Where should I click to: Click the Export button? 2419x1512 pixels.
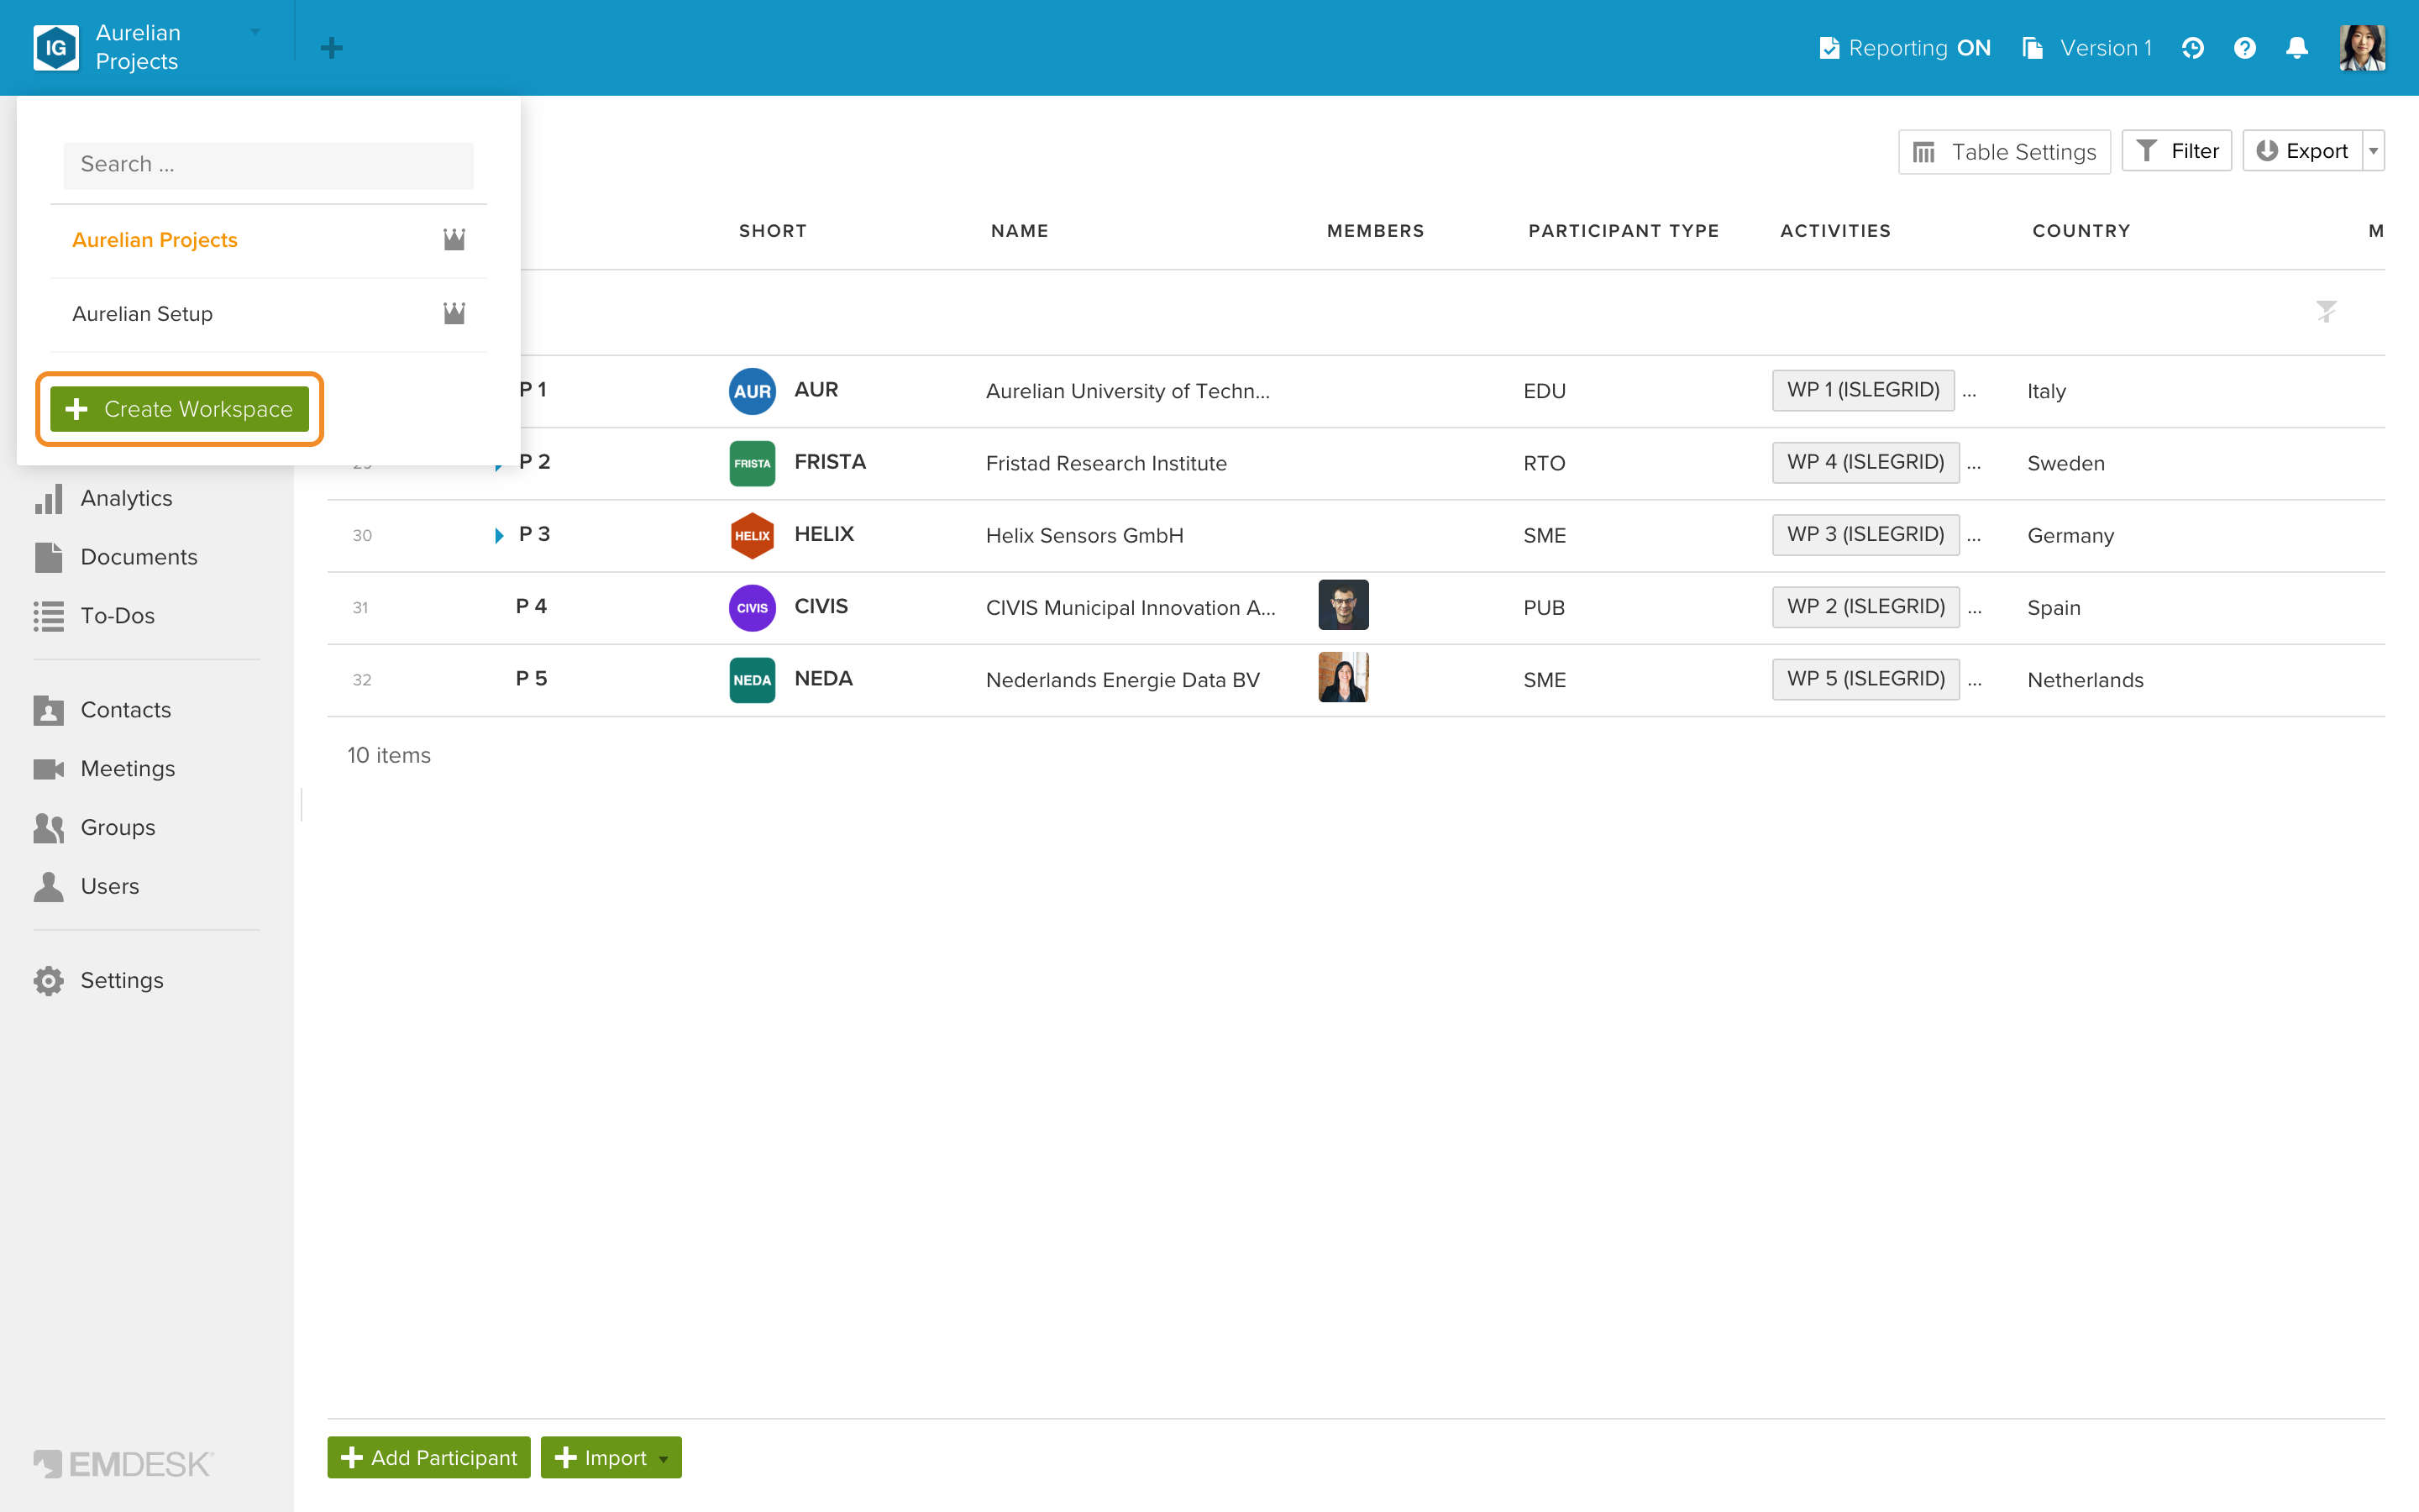tap(2302, 151)
